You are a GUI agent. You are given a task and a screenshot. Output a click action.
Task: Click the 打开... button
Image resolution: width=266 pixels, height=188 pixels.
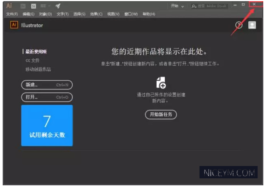point(47,97)
